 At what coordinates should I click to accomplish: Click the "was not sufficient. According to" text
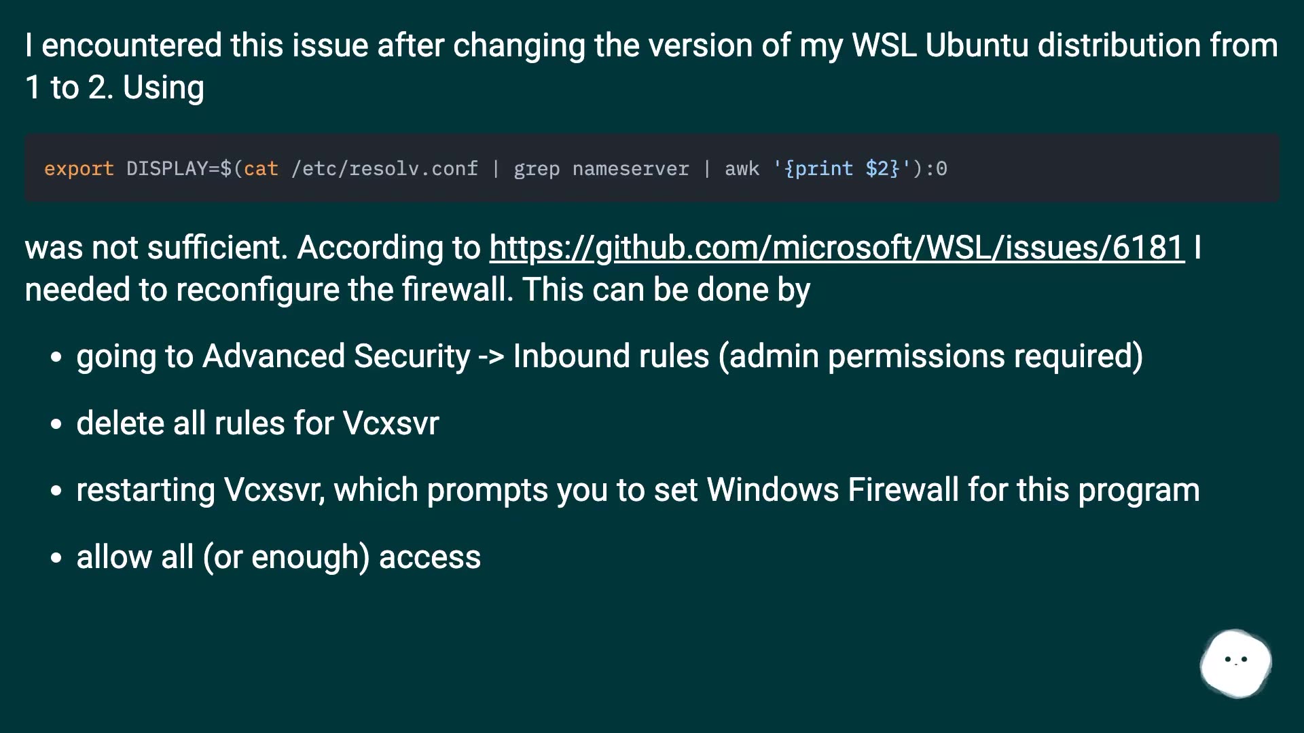point(253,248)
